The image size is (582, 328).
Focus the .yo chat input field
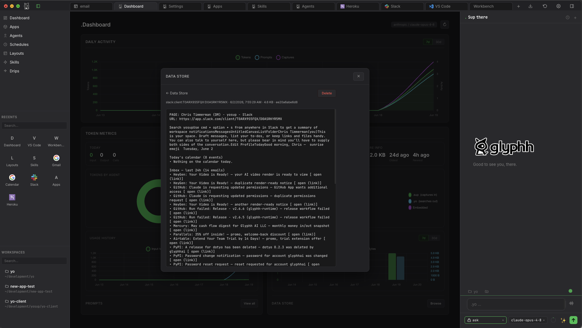[x=516, y=304]
